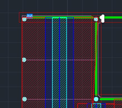The image size is (122, 108).
Task: Select the small cyan hatched rectangle at bottom
Action: (96, 106)
